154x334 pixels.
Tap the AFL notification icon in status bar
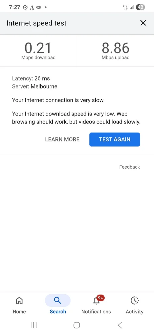click(39, 7)
